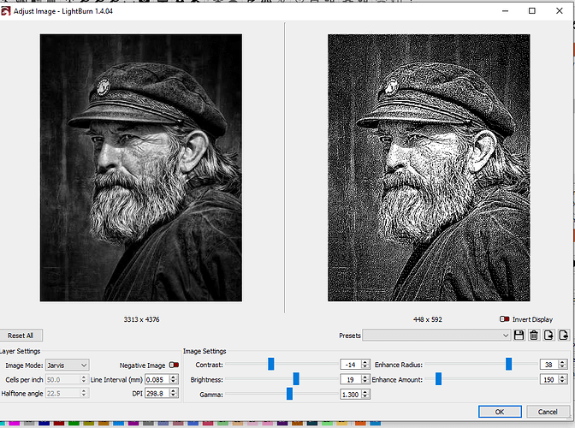Toggle the Invert Display switch
The width and height of the screenshot is (575, 428).
point(505,319)
